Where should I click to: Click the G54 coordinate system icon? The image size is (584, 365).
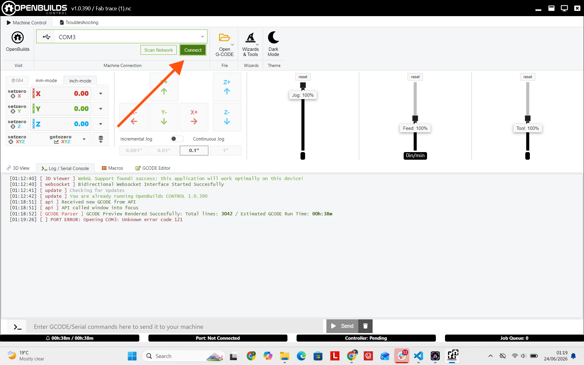pyautogui.click(x=17, y=81)
